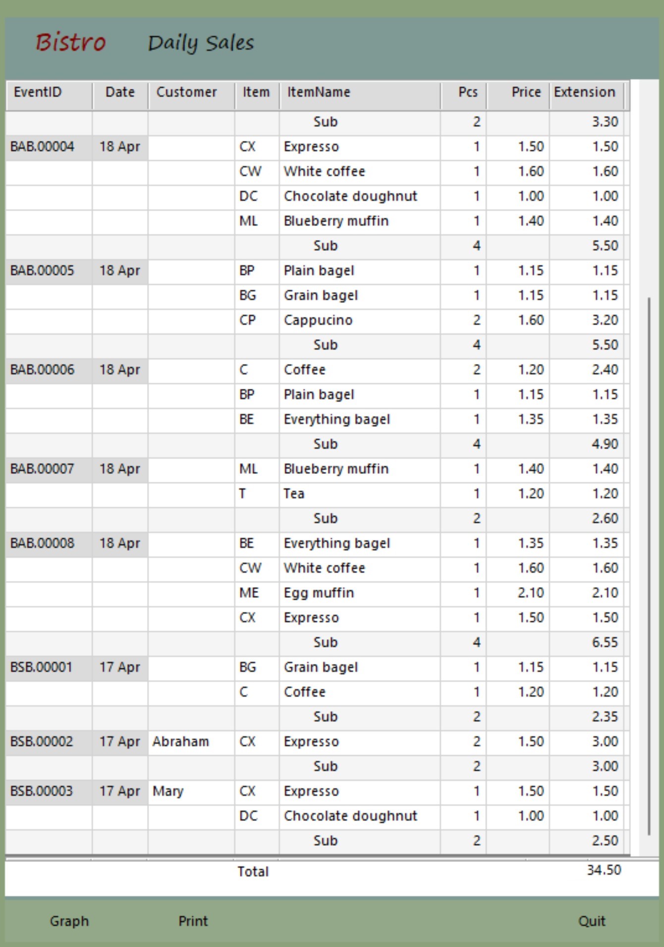Select the Egg muffin item name
This screenshot has width=664, height=947.
(x=319, y=593)
